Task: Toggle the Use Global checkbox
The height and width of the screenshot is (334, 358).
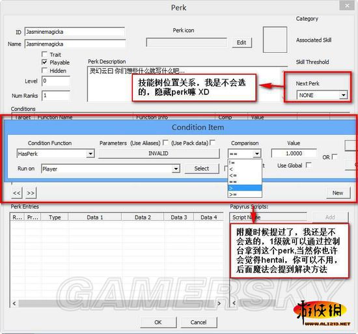Action: [309, 165]
